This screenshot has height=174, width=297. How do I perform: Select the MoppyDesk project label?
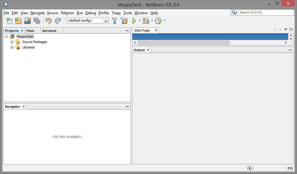(25, 36)
